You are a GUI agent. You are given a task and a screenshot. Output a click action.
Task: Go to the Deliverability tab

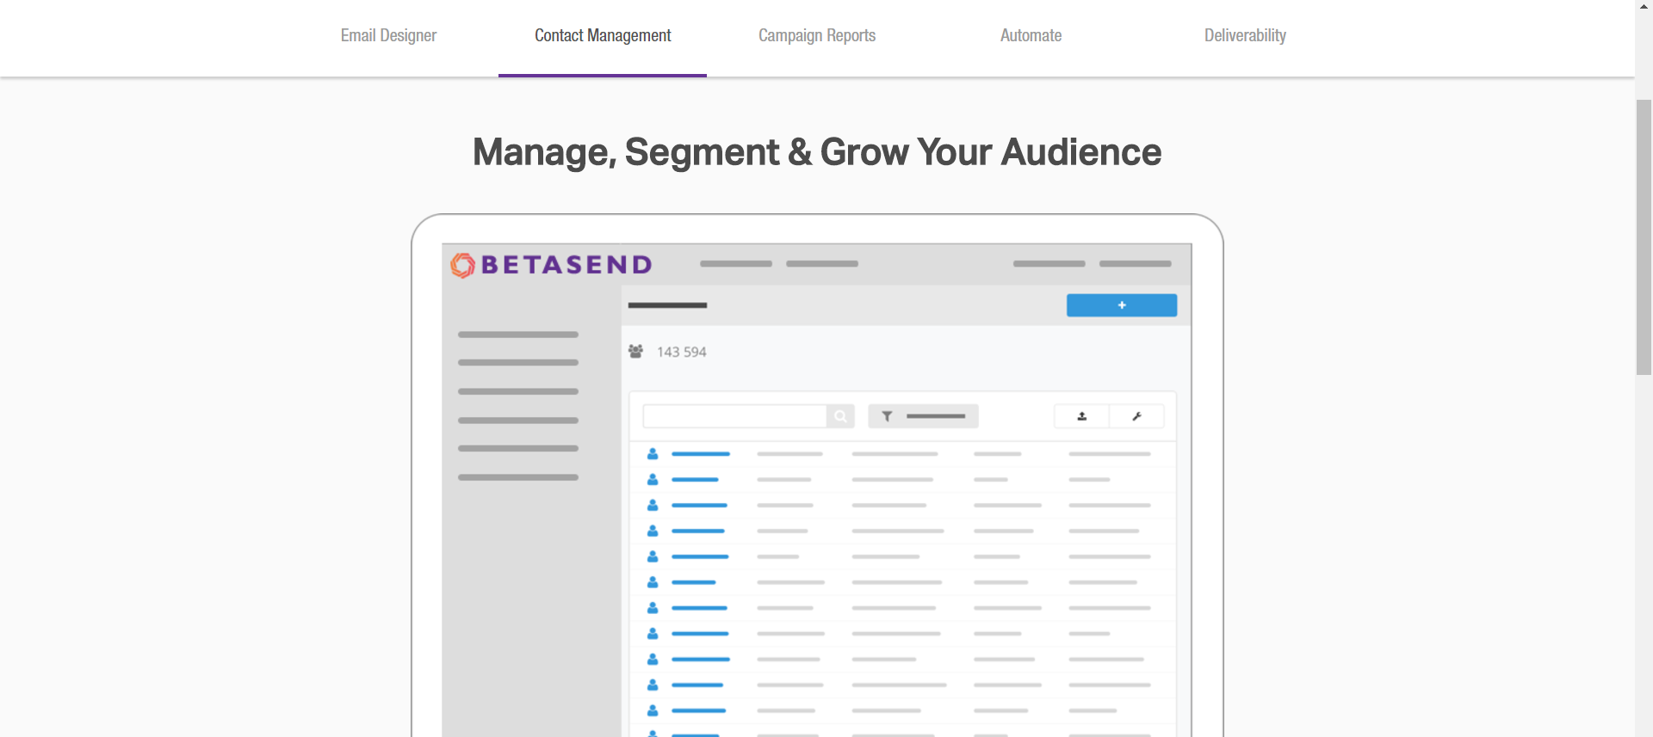1245,36
